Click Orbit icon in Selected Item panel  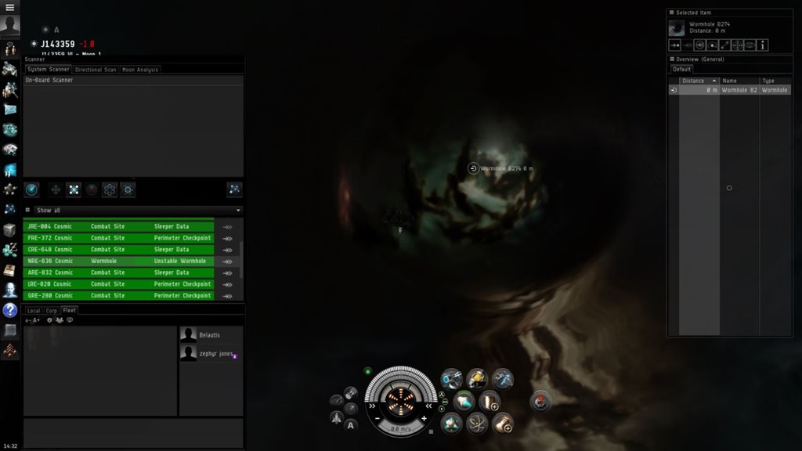(712, 45)
